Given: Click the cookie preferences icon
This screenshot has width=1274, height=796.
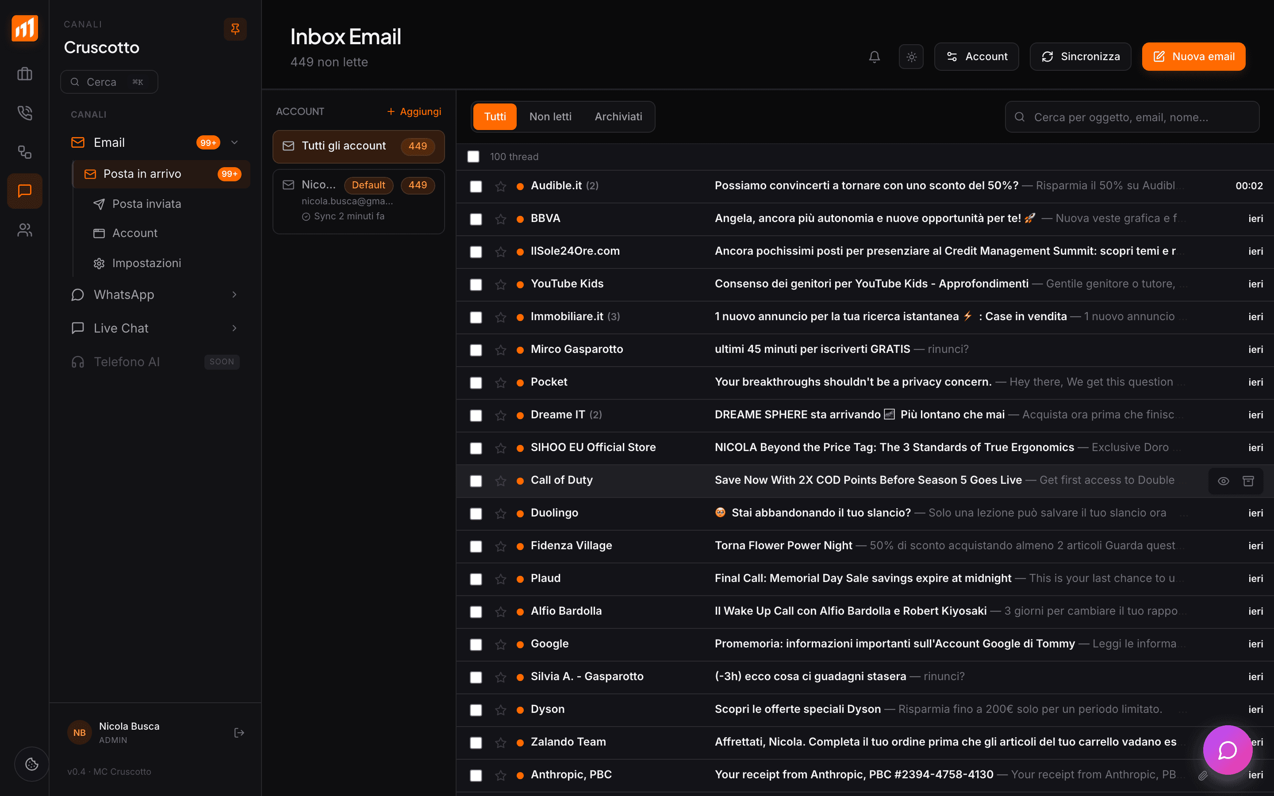Looking at the screenshot, I should pyautogui.click(x=31, y=764).
